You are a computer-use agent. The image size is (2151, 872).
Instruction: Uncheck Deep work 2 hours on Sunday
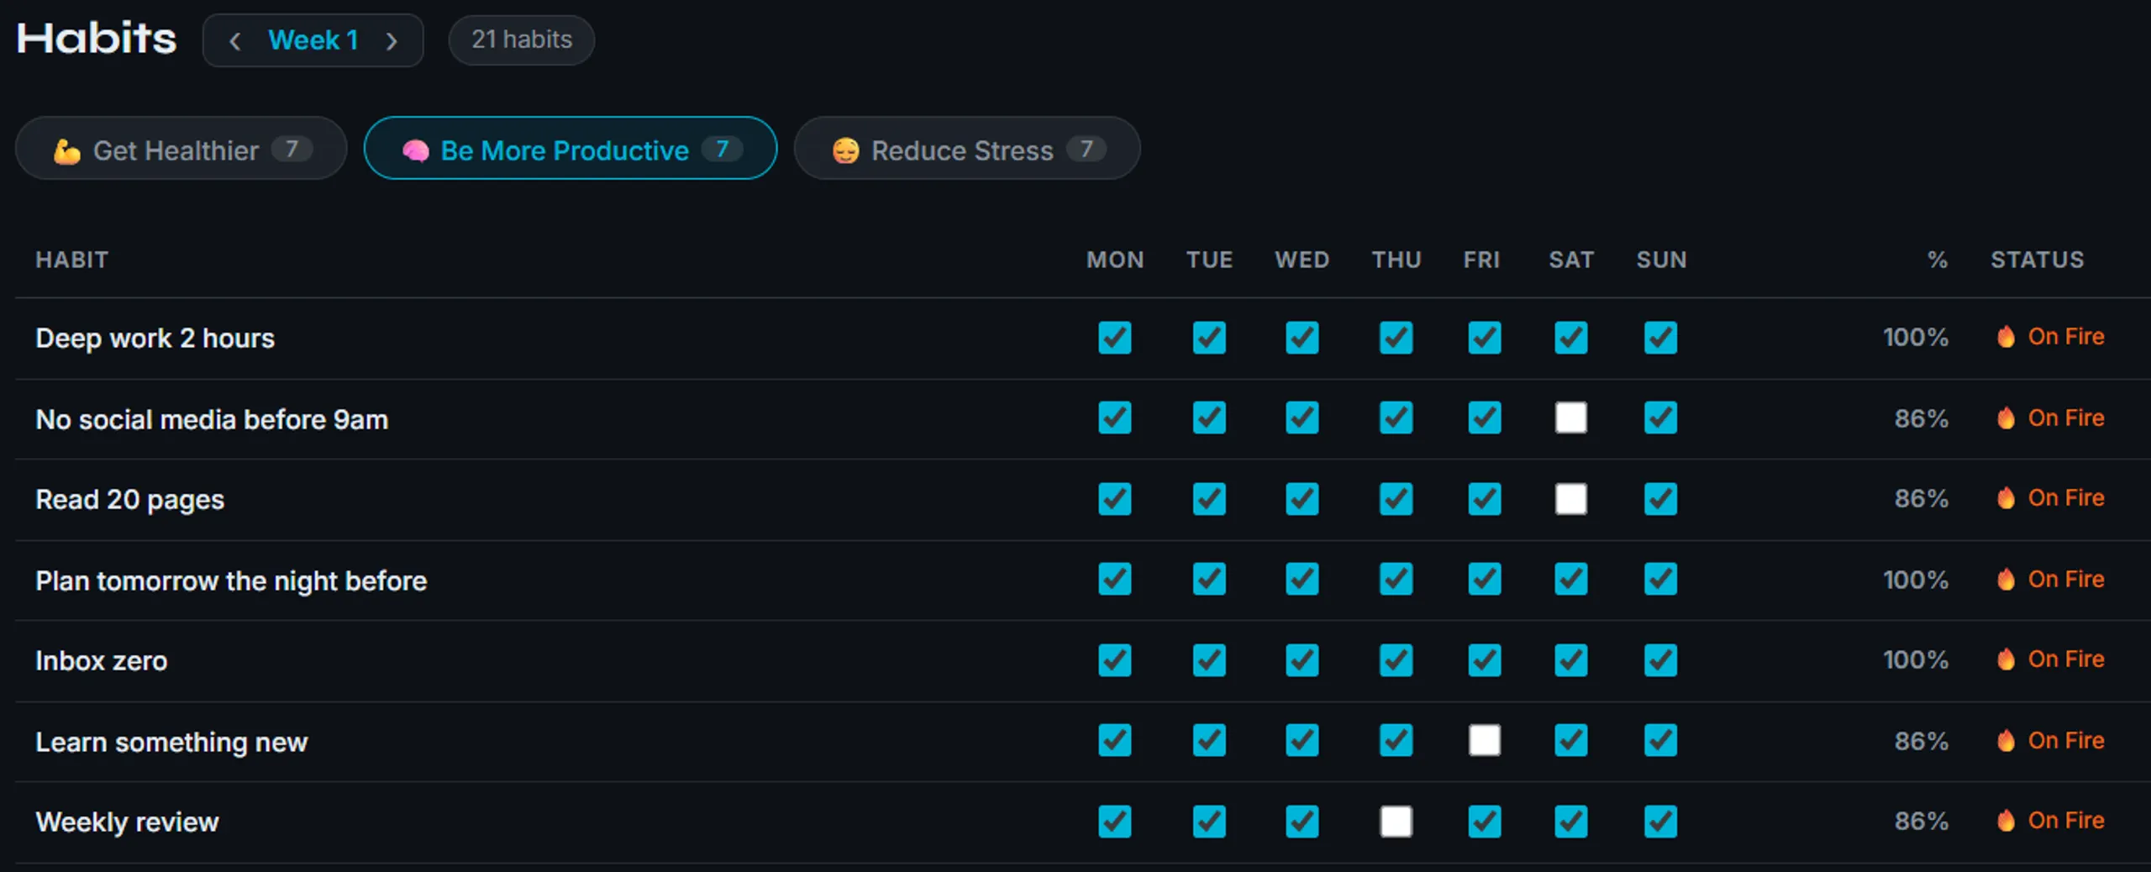[1661, 338]
